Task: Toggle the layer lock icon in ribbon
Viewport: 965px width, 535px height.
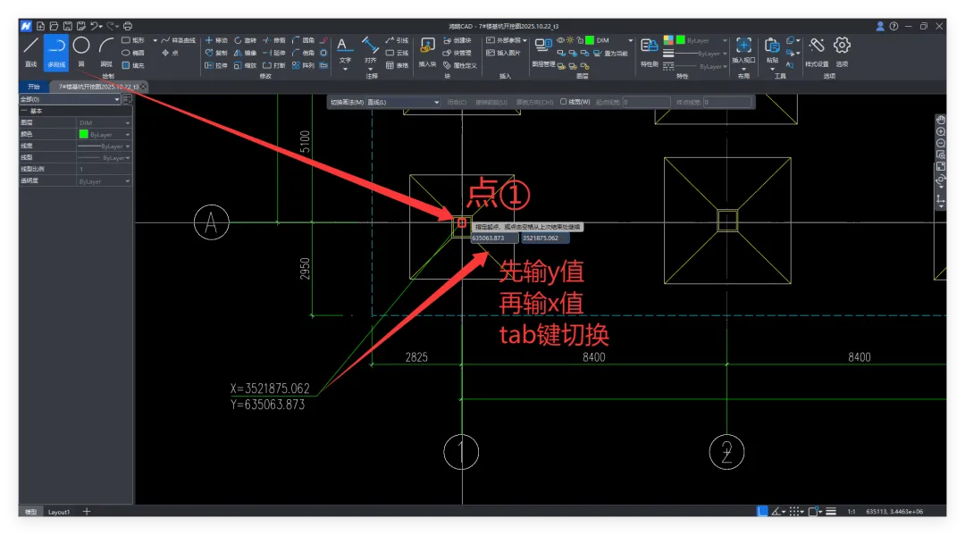Action: pyautogui.click(x=581, y=41)
